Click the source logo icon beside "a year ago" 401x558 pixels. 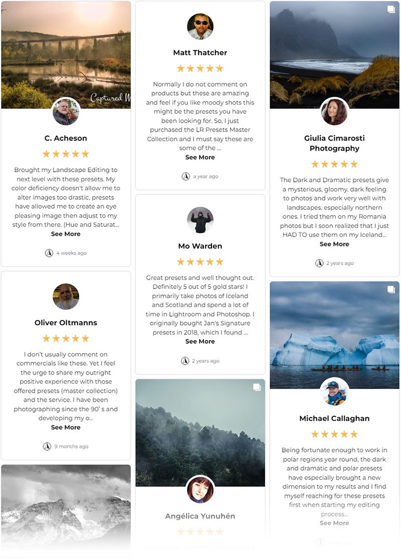tap(186, 176)
